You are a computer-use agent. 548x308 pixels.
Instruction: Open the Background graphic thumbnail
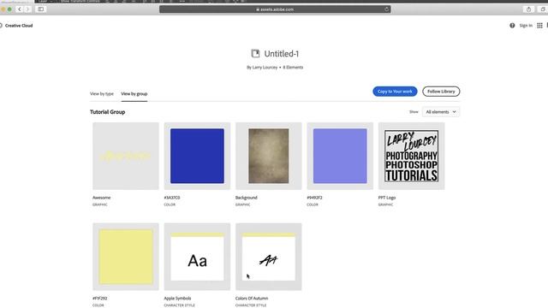pos(268,156)
